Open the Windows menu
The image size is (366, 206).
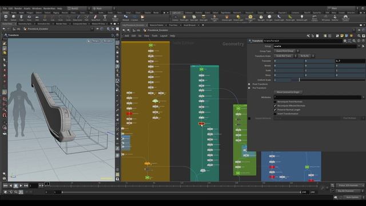pyautogui.click(x=37, y=9)
